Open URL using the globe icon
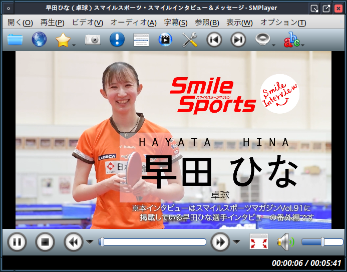Screen dimensions: 347x272 (39, 40)
